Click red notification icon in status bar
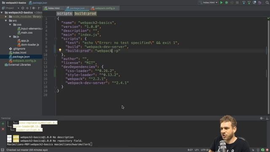Screen dimensions: 270x152 267,150
